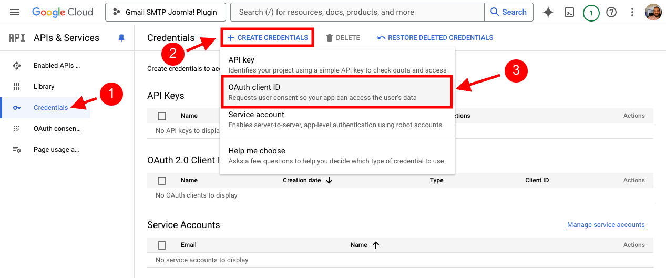
Task: Select Credentials in the sidebar
Action: click(x=50, y=108)
